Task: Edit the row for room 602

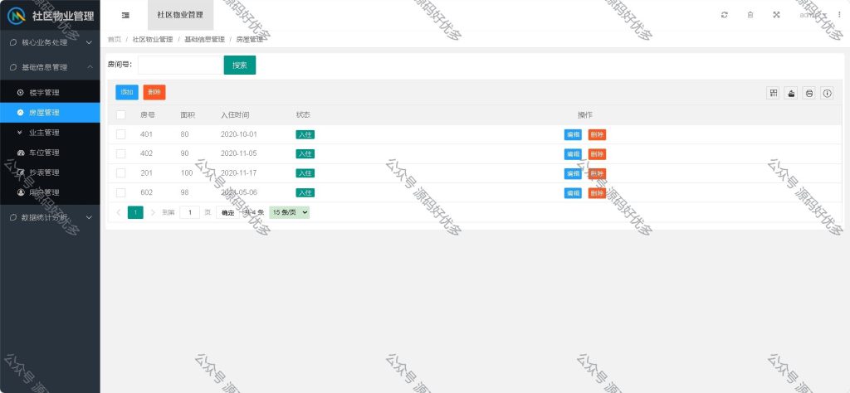Action: tap(573, 193)
